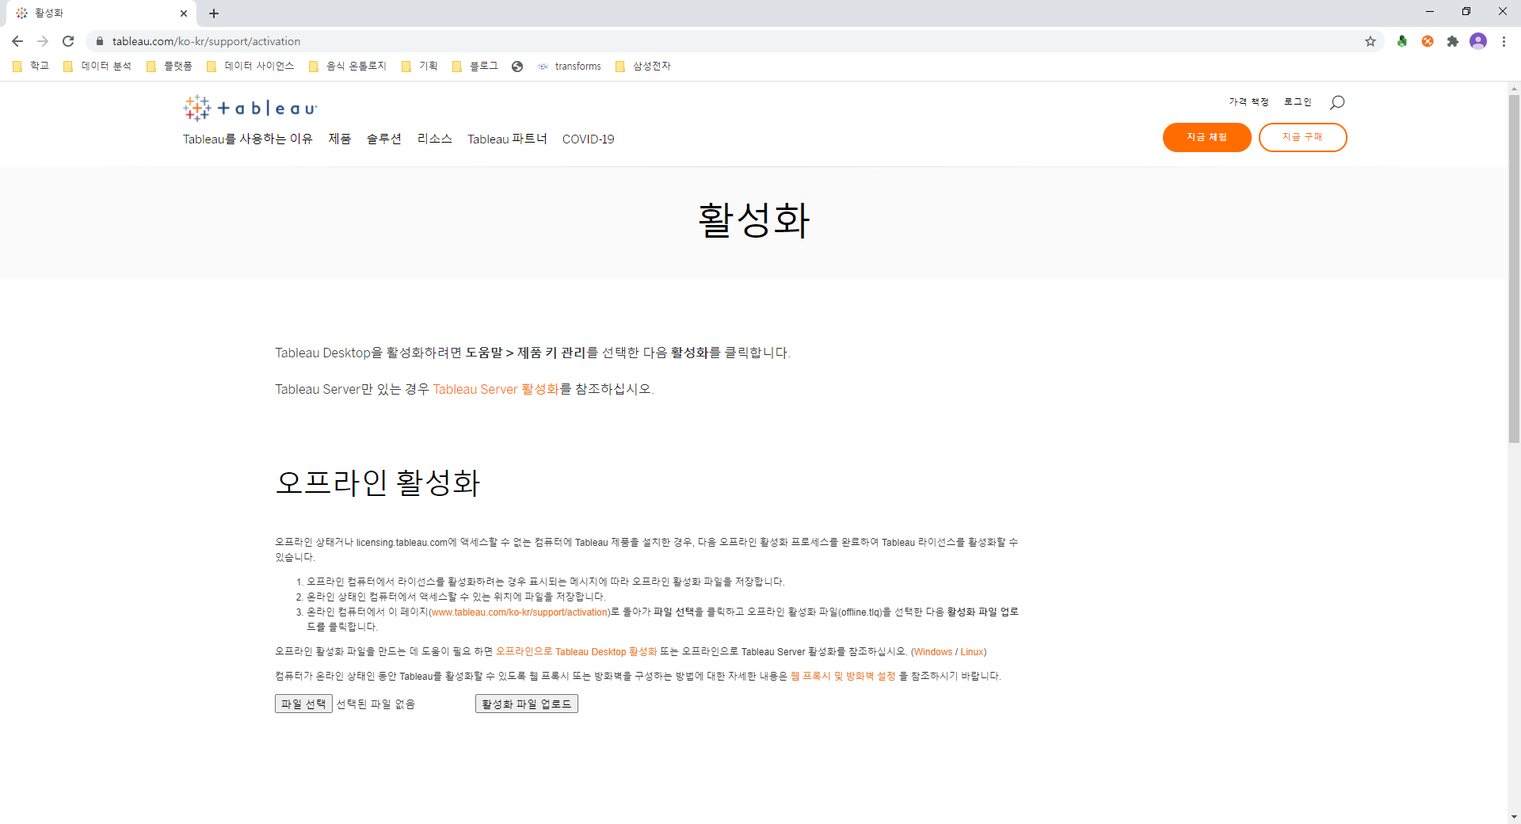Click the site lock icon in address bar

click(x=100, y=41)
